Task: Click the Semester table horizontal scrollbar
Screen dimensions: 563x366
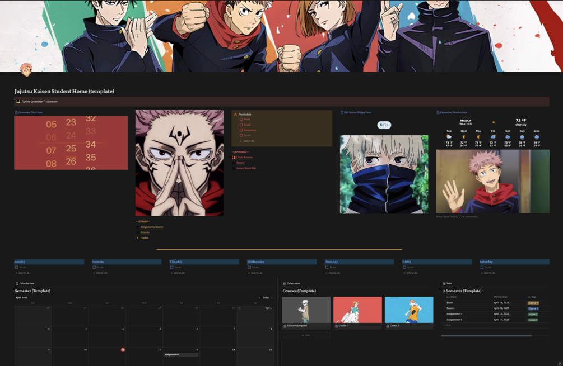Action: tap(486, 336)
